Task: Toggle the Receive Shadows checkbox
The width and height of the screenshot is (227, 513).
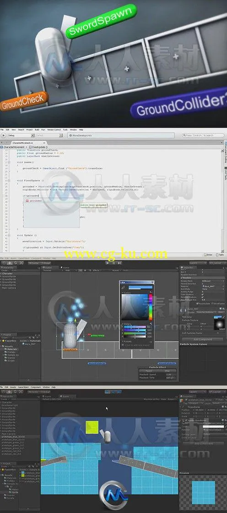Action: pos(202,296)
